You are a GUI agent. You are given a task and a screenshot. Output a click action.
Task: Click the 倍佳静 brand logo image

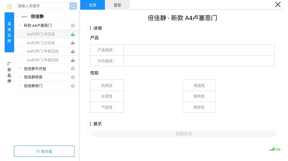pyautogui.click(x=24, y=17)
